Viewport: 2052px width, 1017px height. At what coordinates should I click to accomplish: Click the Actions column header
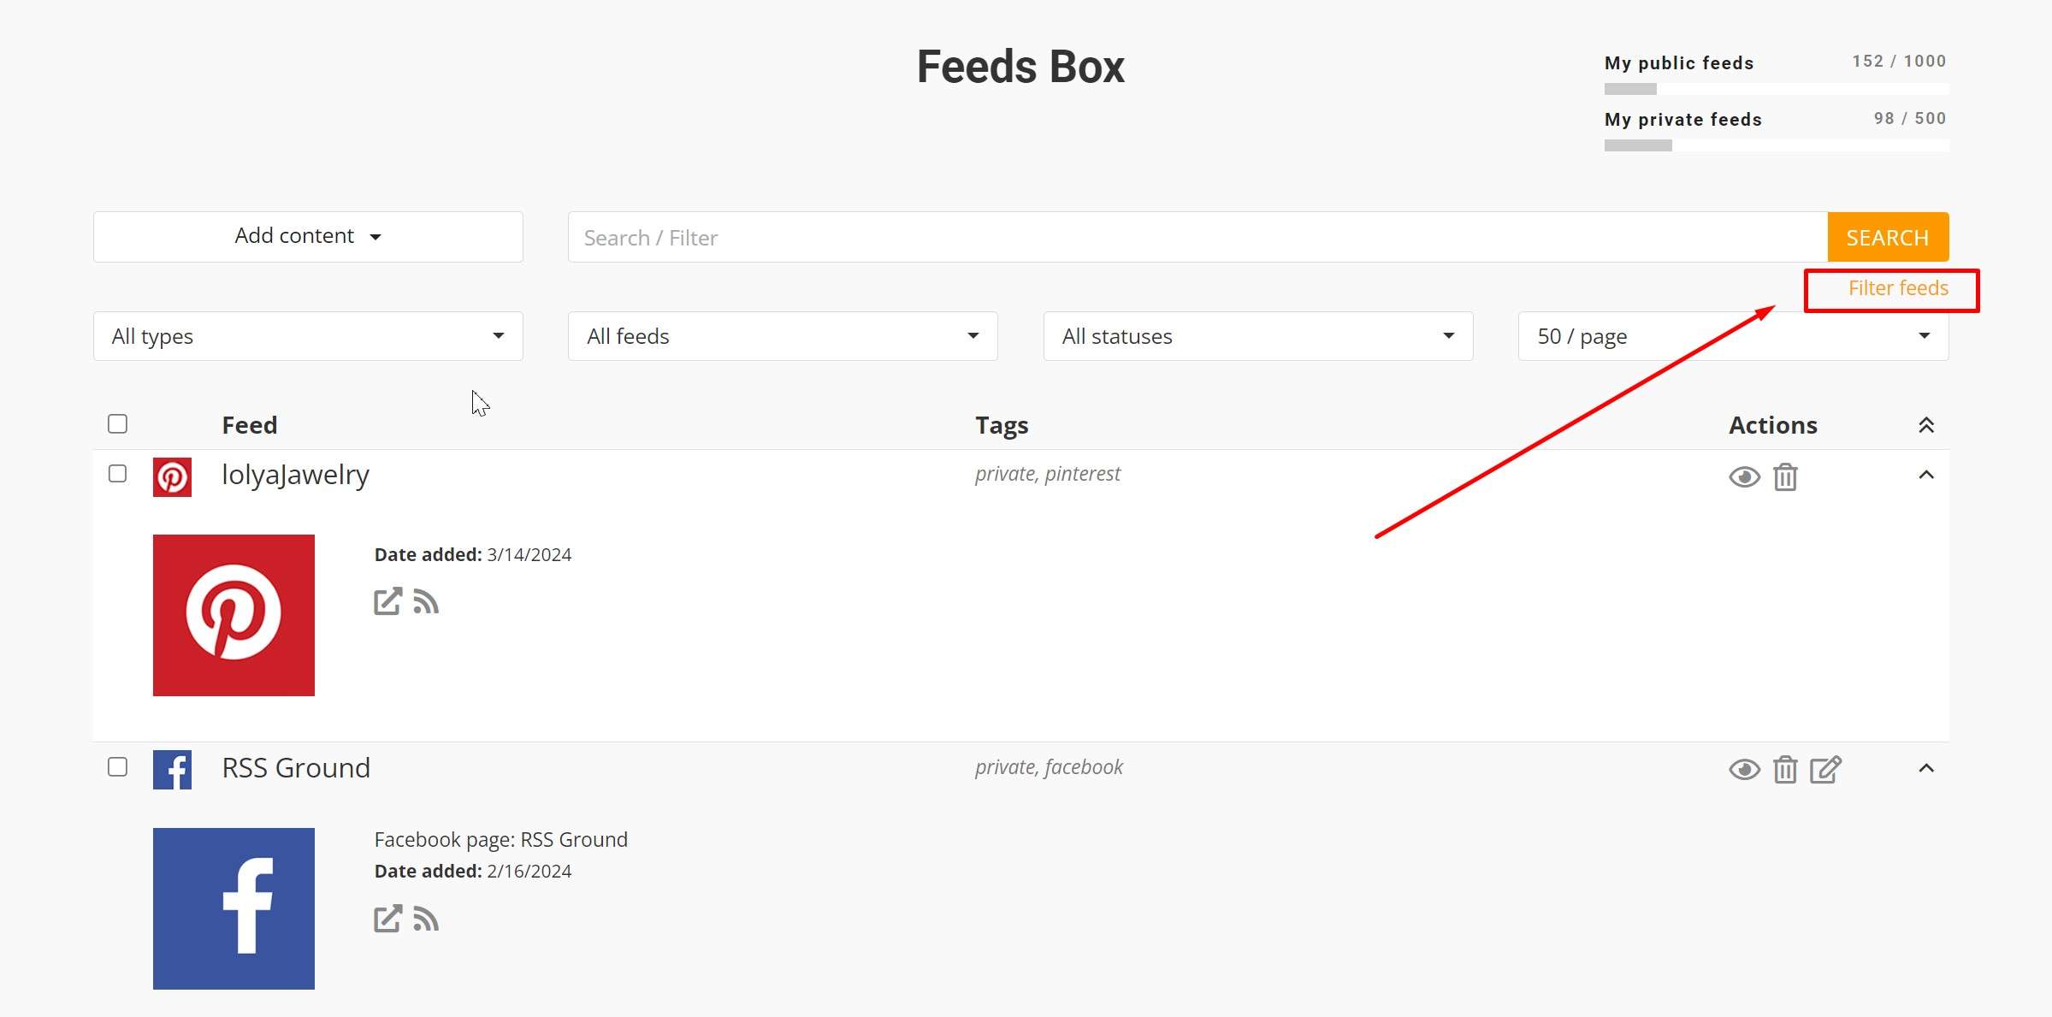(x=1772, y=425)
